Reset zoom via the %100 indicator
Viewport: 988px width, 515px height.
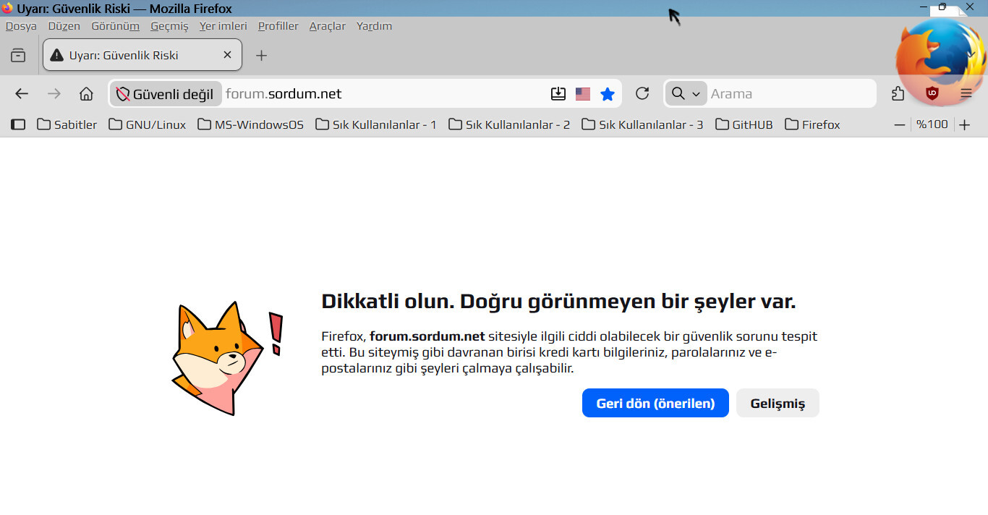pos(932,124)
